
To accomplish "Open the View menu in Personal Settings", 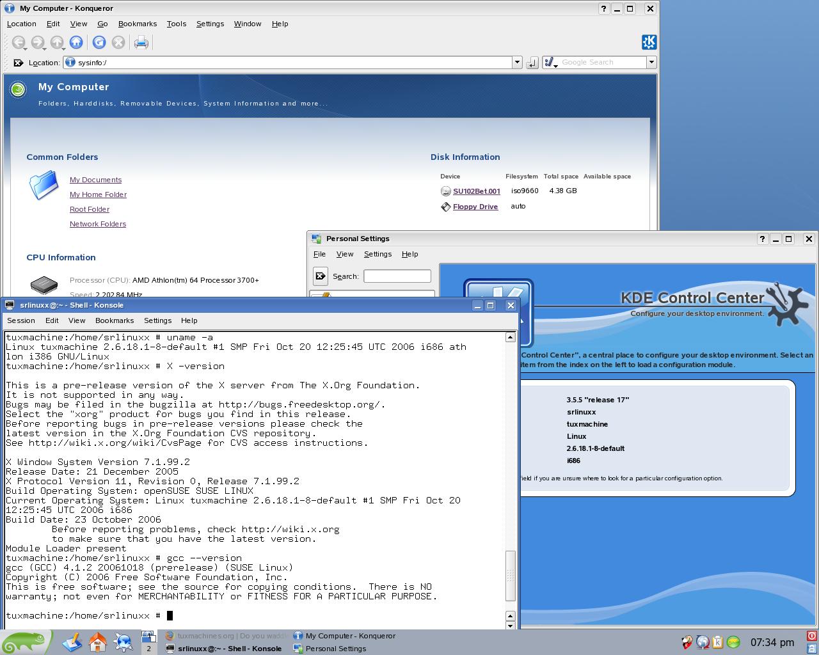I will pos(345,254).
